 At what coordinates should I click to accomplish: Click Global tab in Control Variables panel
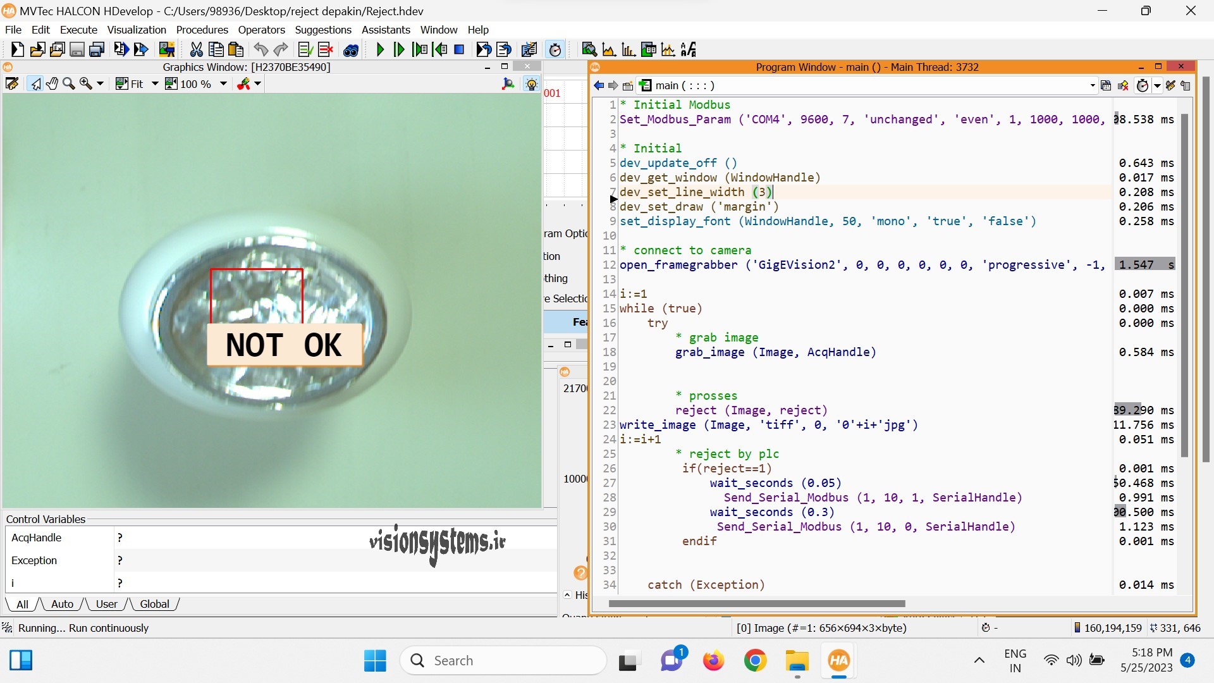(152, 604)
